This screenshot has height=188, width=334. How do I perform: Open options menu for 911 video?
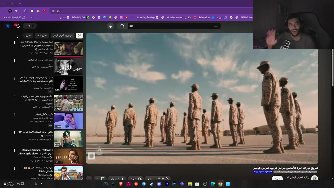pos(14,133)
